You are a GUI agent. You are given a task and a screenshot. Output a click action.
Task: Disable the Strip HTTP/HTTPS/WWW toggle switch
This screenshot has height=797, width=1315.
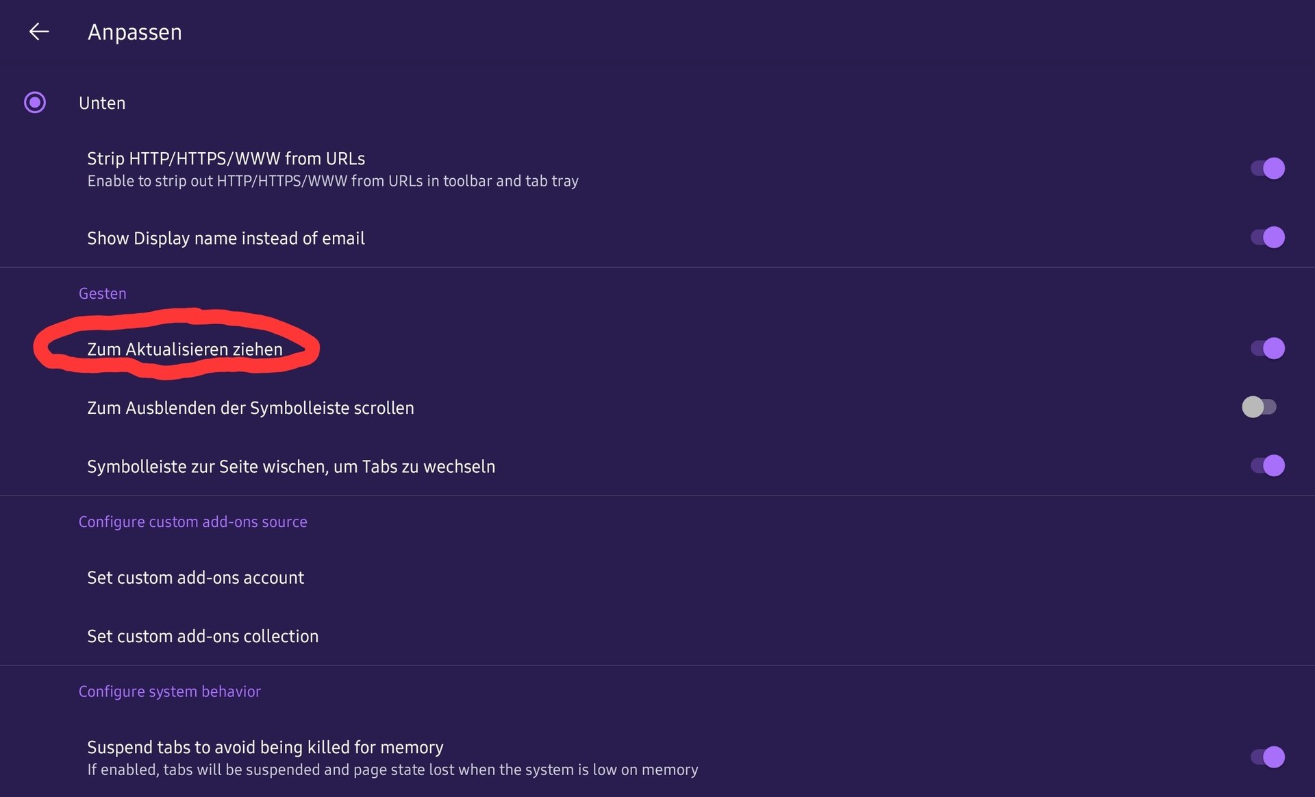[x=1267, y=169]
